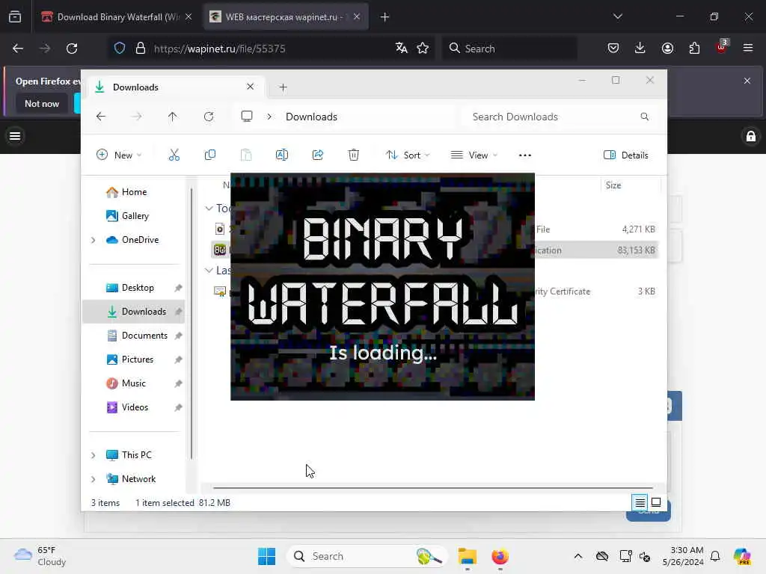
Task: Open the Firefox account icon
Action: (667, 48)
